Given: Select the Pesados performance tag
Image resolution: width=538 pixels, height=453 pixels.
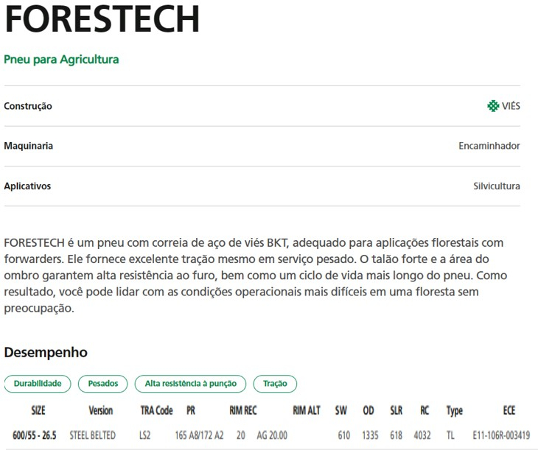Looking at the screenshot, I should pyautogui.click(x=103, y=383).
